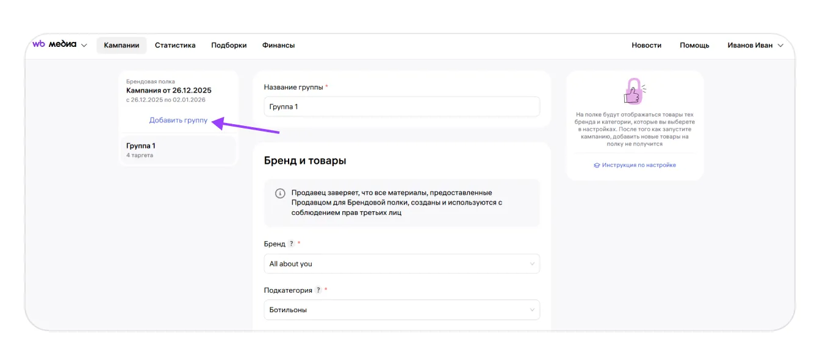Image resolution: width=820 pixels, height=364 pixels.
Task: Open the Помощь section
Action: coord(694,46)
